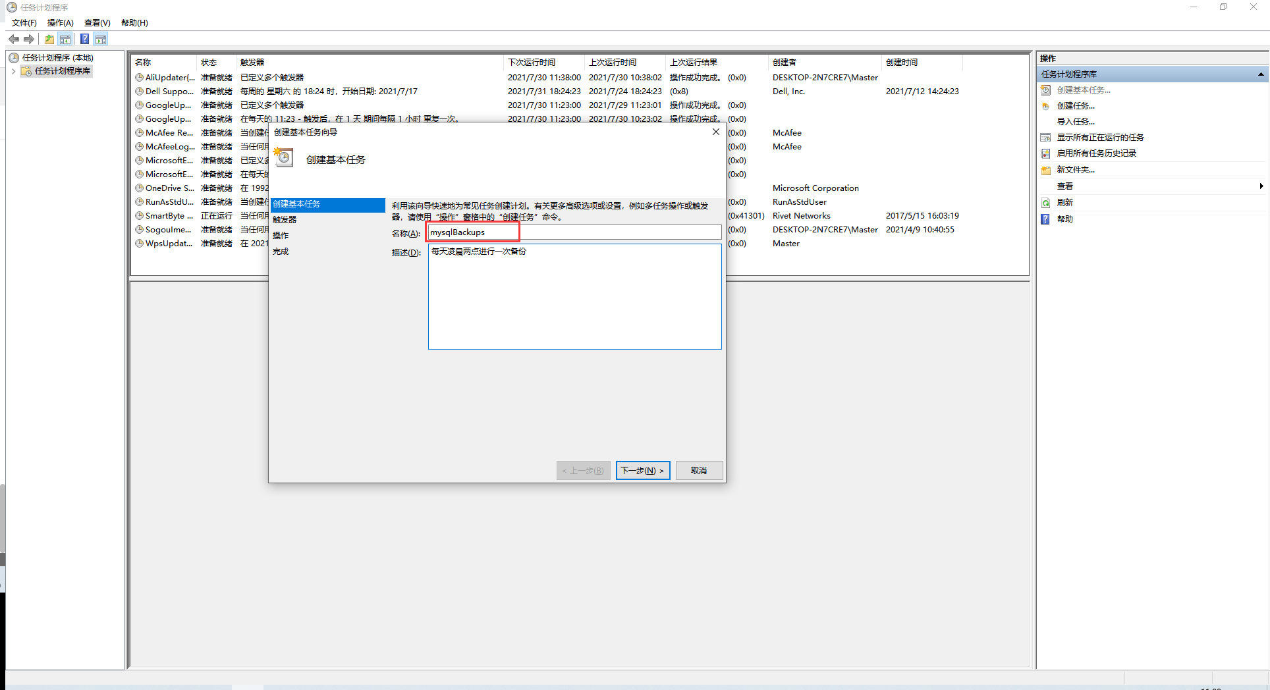Click the show/hide action pane toolbar icon
The width and height of the screenshot is (1270, 690).
(x=101, y=39)
